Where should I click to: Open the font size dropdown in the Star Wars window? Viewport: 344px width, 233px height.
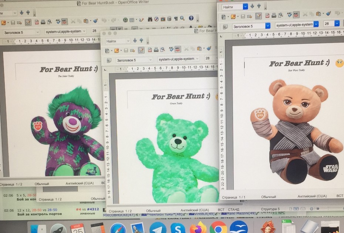pyautogui.click(x=337, y=23)
